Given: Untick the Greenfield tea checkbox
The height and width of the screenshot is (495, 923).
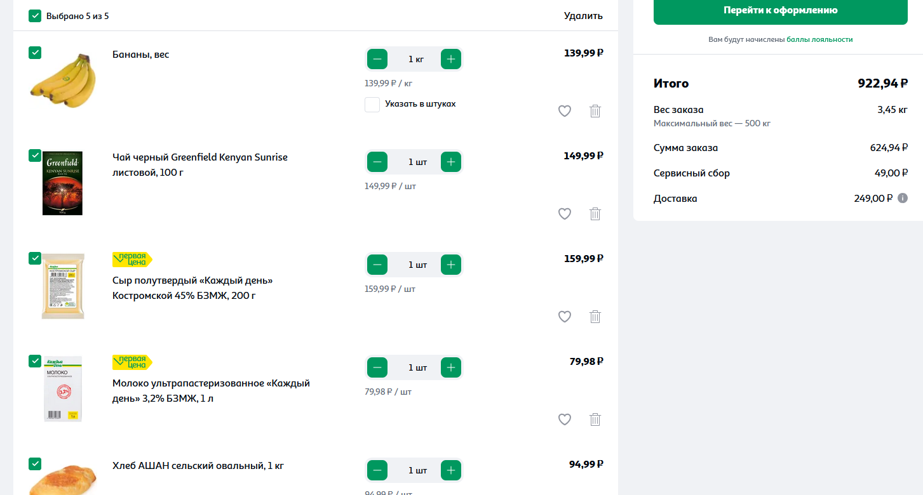Looking at the screenshot, I should click(35, 155).
